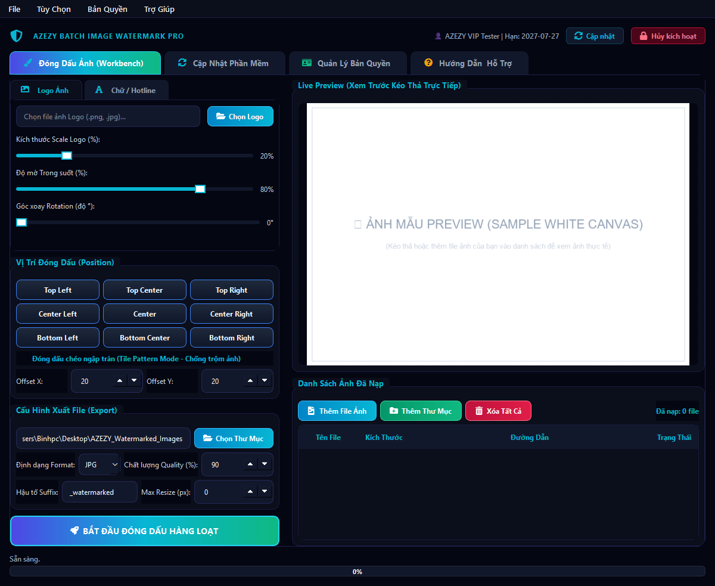Click the AZEZY shield logo icon
Viewport: 715px width, 586px height.
point(17,36)
